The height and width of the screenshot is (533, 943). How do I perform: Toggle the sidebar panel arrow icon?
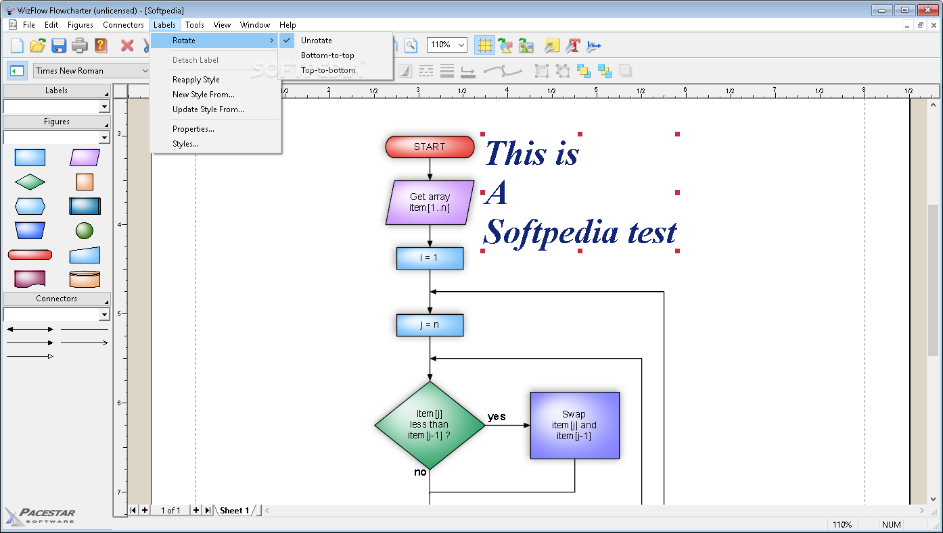18,70
